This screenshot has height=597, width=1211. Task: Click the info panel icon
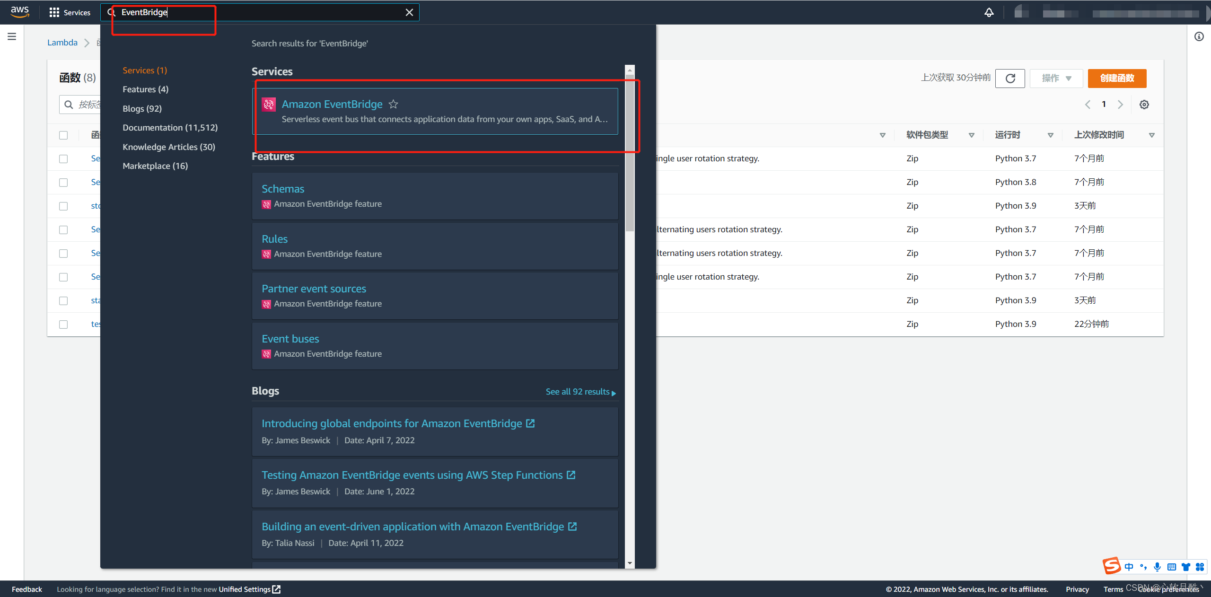point(1199,36)
